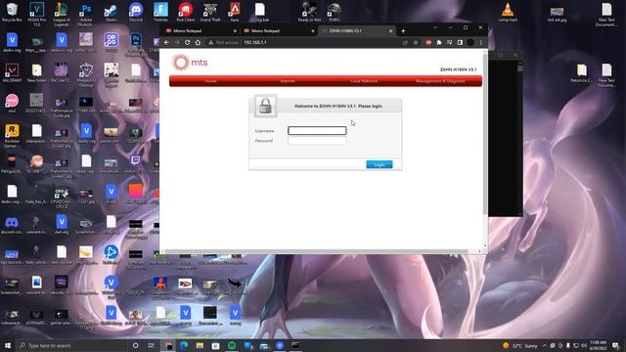The height and width of the screenshot is (352, 626).
Task: Open notification center on taskbar
Action: [x=615, y=345]
